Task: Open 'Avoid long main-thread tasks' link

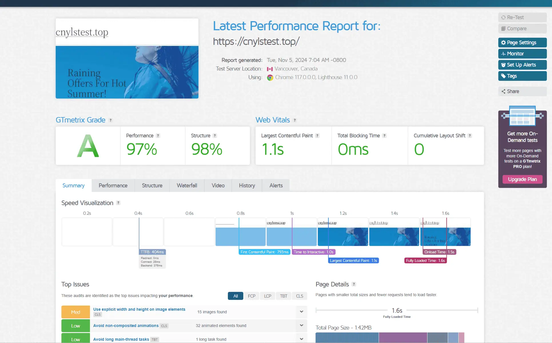Action: 121,340
